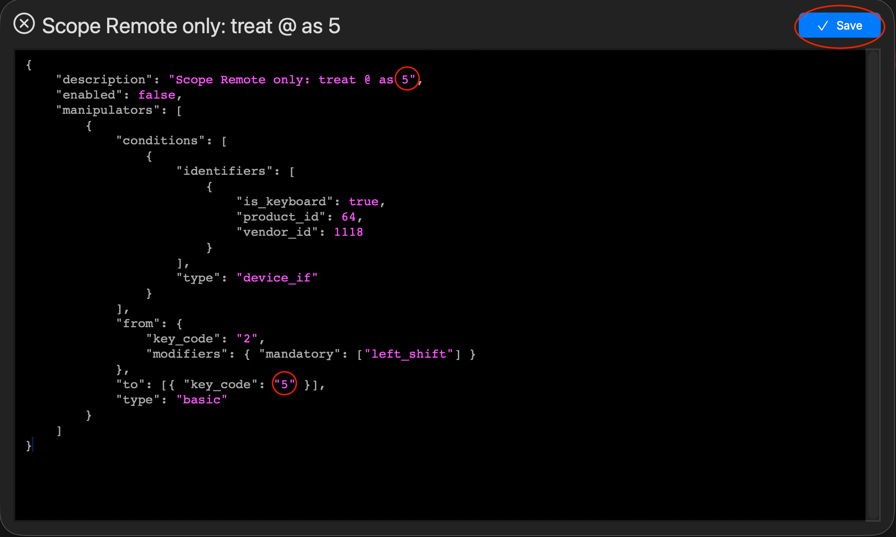Click the false value after "enabled"
This screenshot has width=896, height=537.
pos(157,95)
